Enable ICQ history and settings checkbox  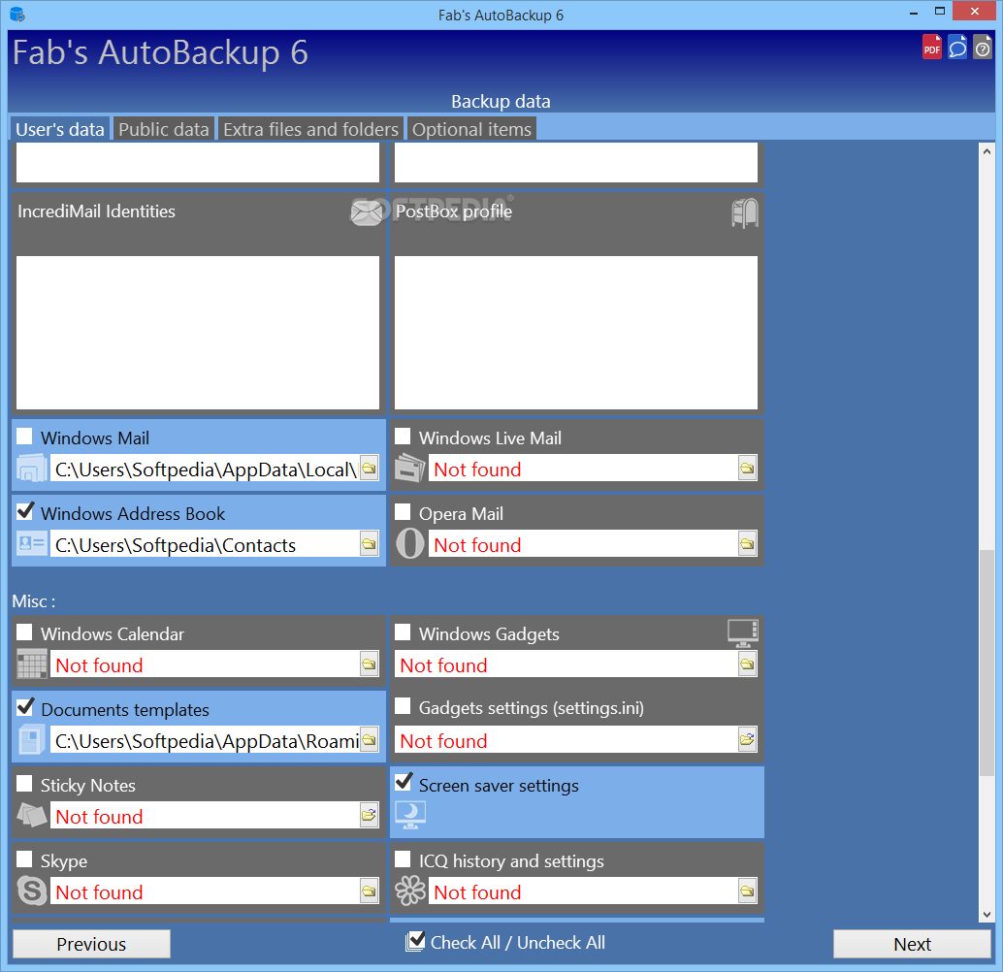point(403,859)
